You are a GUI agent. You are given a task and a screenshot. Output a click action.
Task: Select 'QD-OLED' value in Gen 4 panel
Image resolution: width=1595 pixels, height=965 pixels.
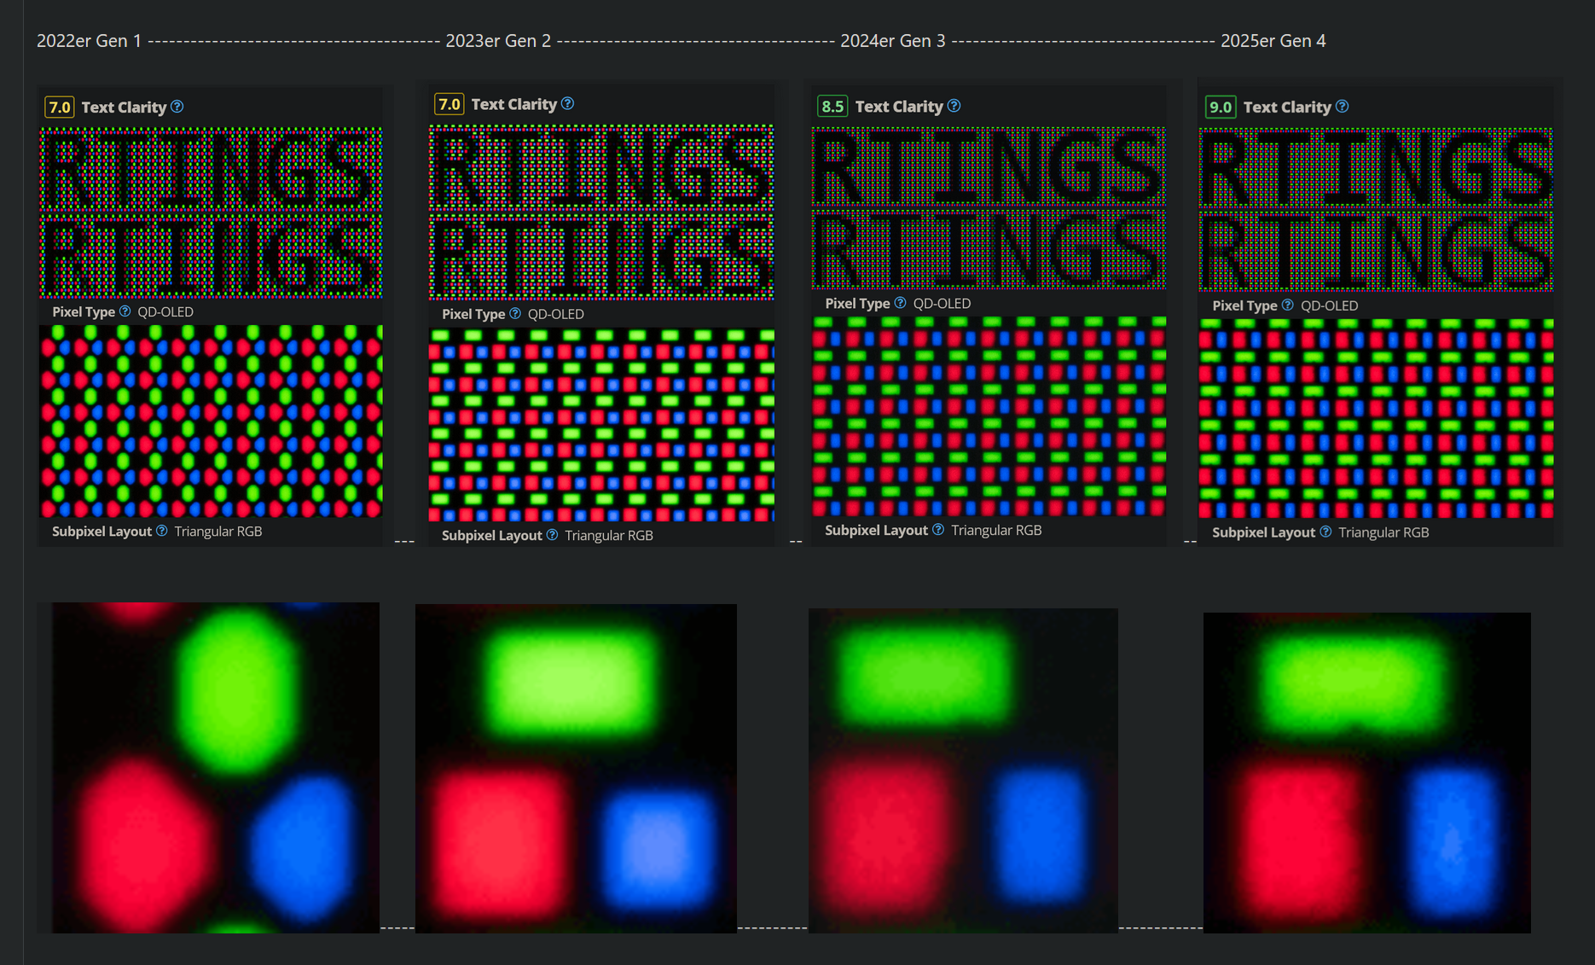point(1329,306)
